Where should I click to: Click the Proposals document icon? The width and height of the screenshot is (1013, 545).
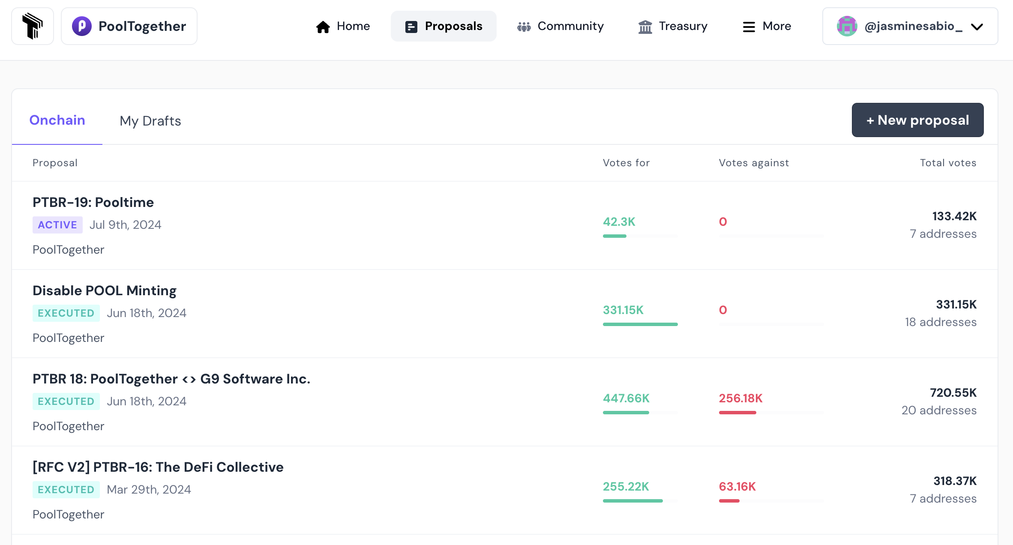coord(411,27)
